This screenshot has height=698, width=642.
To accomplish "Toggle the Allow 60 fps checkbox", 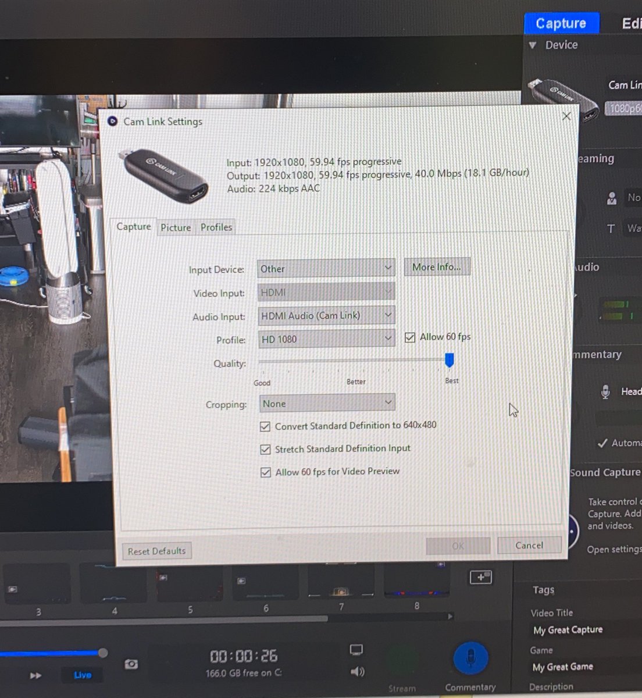I will 410,337.
